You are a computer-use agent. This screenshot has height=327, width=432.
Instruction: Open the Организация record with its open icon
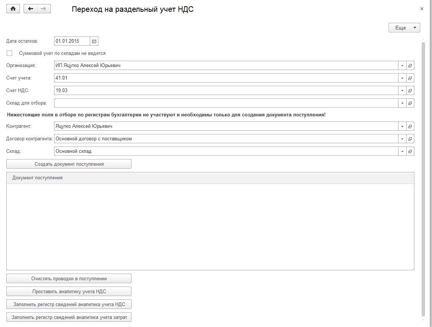pos(410,66)
